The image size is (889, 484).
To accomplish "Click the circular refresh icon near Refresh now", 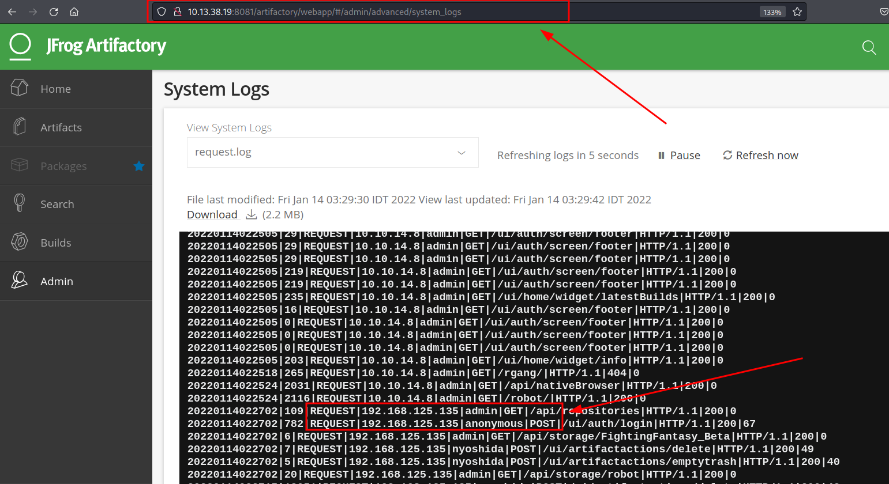I will [x=727, y=155].
